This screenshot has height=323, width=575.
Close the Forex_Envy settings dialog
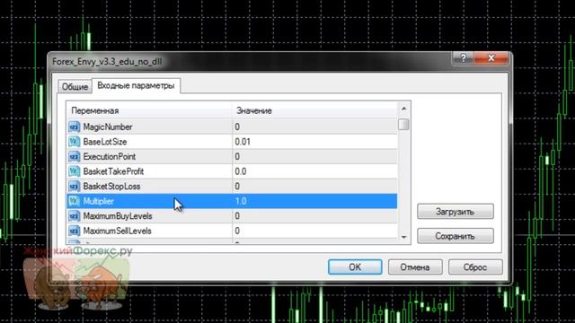[x=491, y=58]
